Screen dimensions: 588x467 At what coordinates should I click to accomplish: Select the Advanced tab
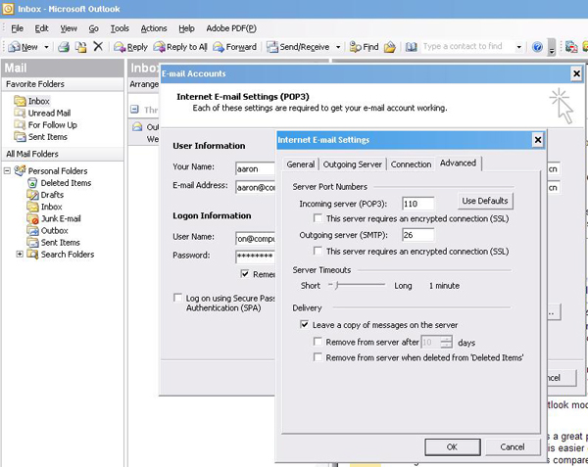(458, 163)
